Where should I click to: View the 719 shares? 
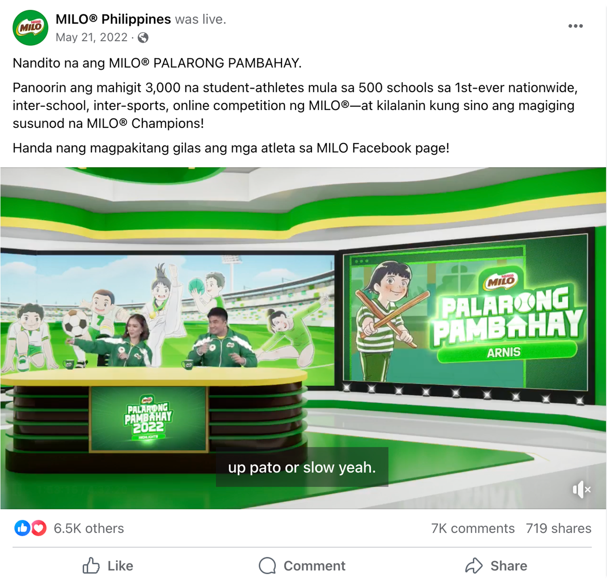click(x=558, y=528)
